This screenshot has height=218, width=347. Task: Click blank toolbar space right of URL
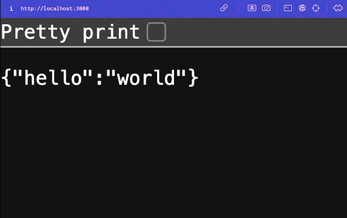[155, 9]
